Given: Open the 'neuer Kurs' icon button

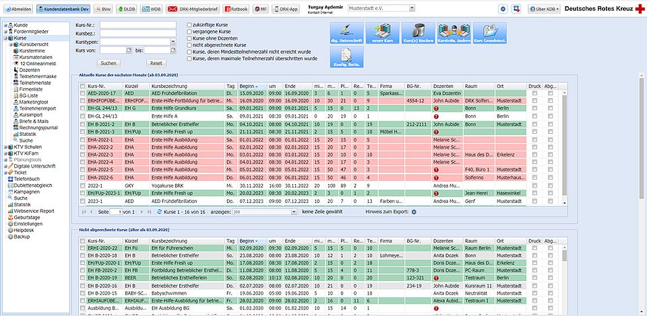Looking at the screenshot, I should click(x=381, y=32).
